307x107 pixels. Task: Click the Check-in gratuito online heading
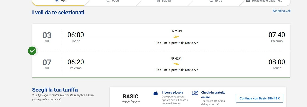tap(213, 95)
